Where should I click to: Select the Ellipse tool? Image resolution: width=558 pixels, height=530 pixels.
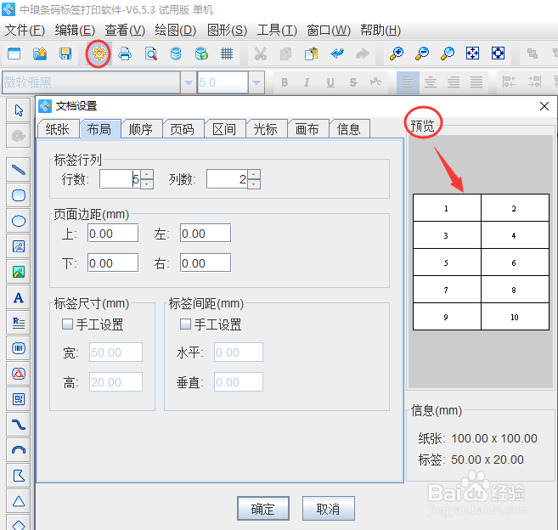point(19,221)
